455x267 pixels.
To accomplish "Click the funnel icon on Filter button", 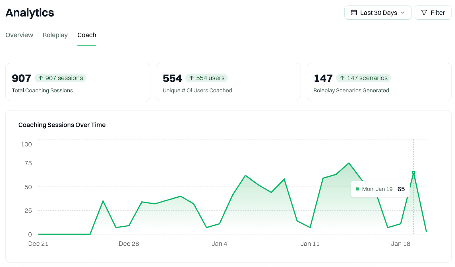I will (424, 12).
